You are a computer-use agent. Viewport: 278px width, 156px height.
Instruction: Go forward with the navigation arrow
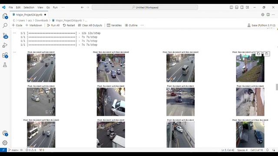click(88, 7)
